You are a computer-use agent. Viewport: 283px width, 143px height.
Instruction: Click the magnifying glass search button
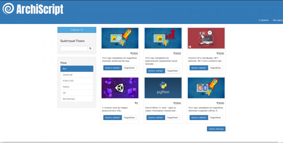coord(90,48)
